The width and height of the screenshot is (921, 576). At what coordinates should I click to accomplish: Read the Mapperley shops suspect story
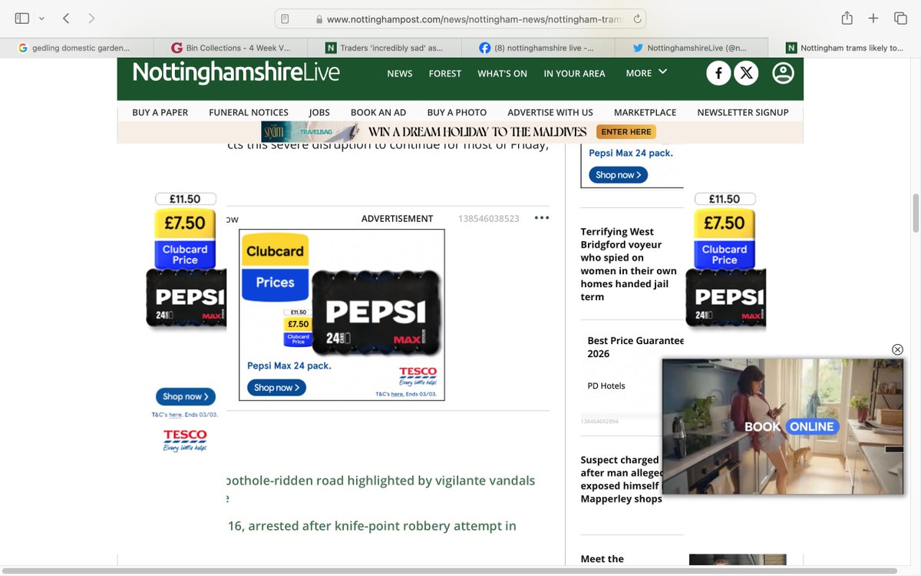click(621, 479)
